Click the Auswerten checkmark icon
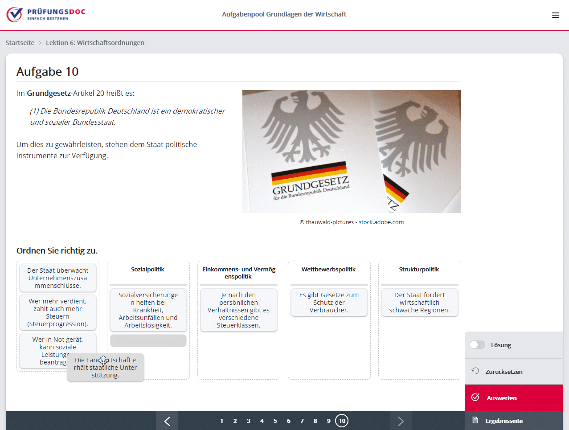The height and width of the screenshot is (430, 569). pos(475,397)
